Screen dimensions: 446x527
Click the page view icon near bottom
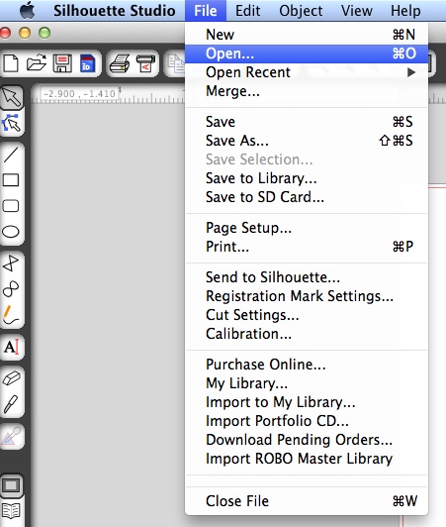pos(12,485)
